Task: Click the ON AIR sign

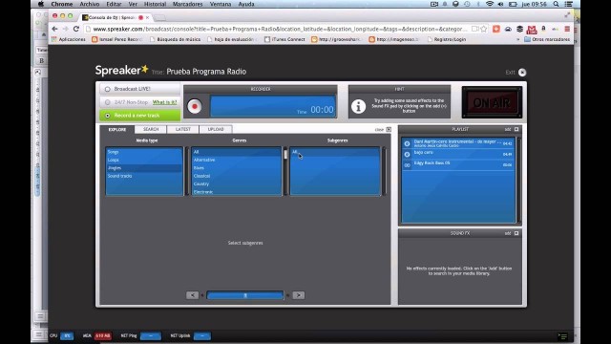Action: coord(492,102)
